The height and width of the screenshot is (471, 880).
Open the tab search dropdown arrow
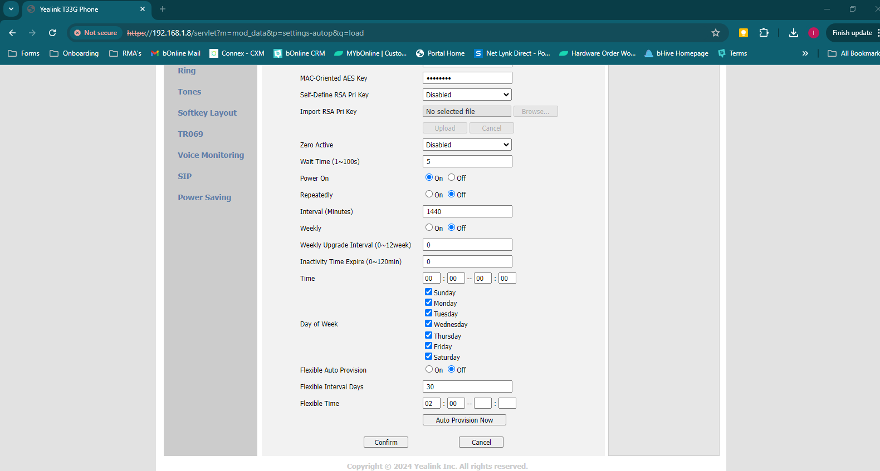11,9
